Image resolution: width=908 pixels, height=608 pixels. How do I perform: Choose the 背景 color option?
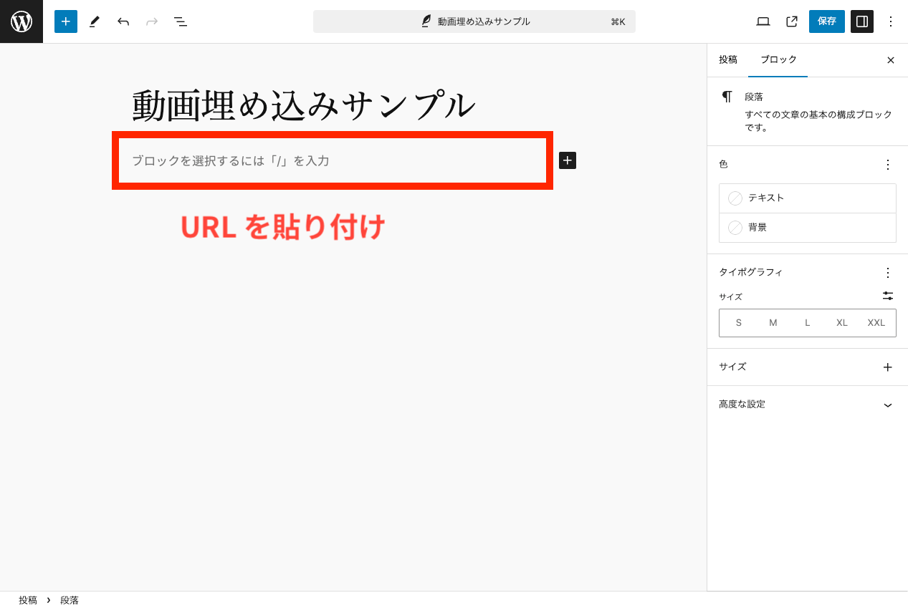tap(808, 228)
